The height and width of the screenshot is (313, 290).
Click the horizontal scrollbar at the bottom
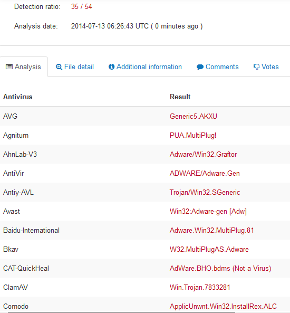tap(121, 312)
